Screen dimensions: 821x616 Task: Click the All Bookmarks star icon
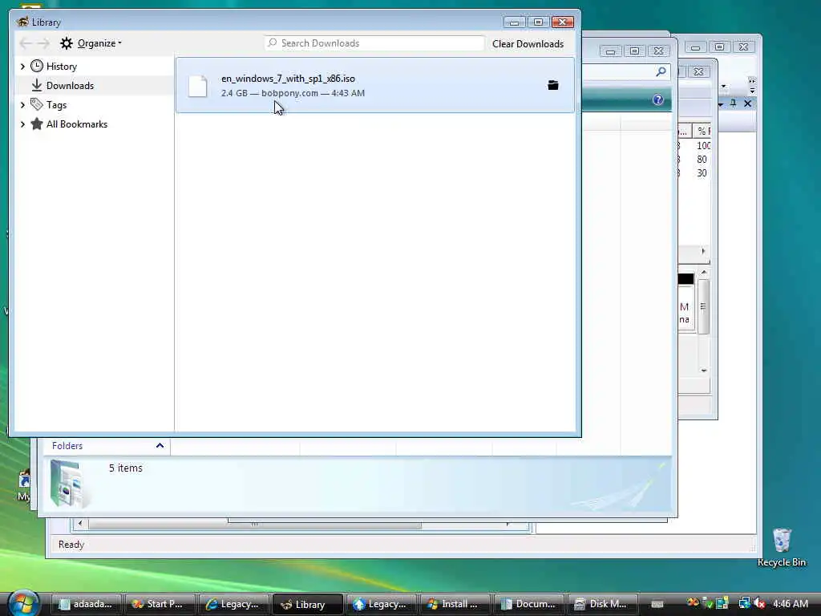[37, 124]
